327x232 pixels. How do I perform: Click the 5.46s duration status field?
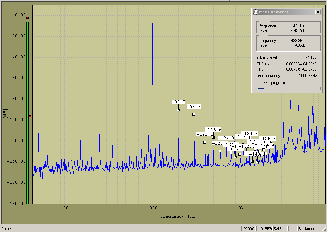(x=280, y=229)
